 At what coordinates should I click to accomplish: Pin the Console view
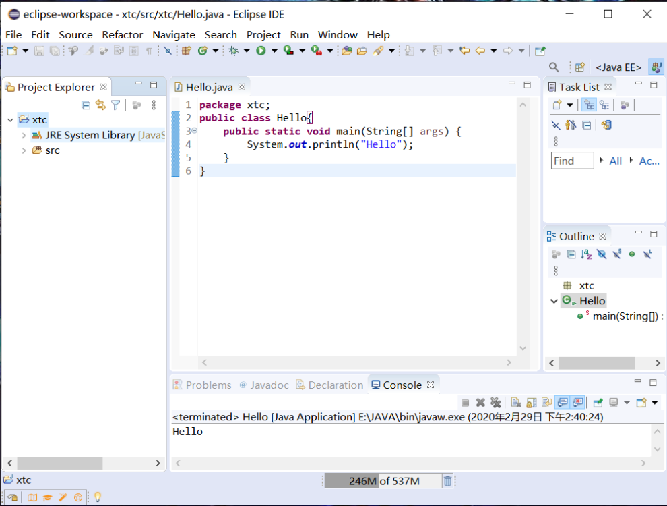click(x=598, y=402)
